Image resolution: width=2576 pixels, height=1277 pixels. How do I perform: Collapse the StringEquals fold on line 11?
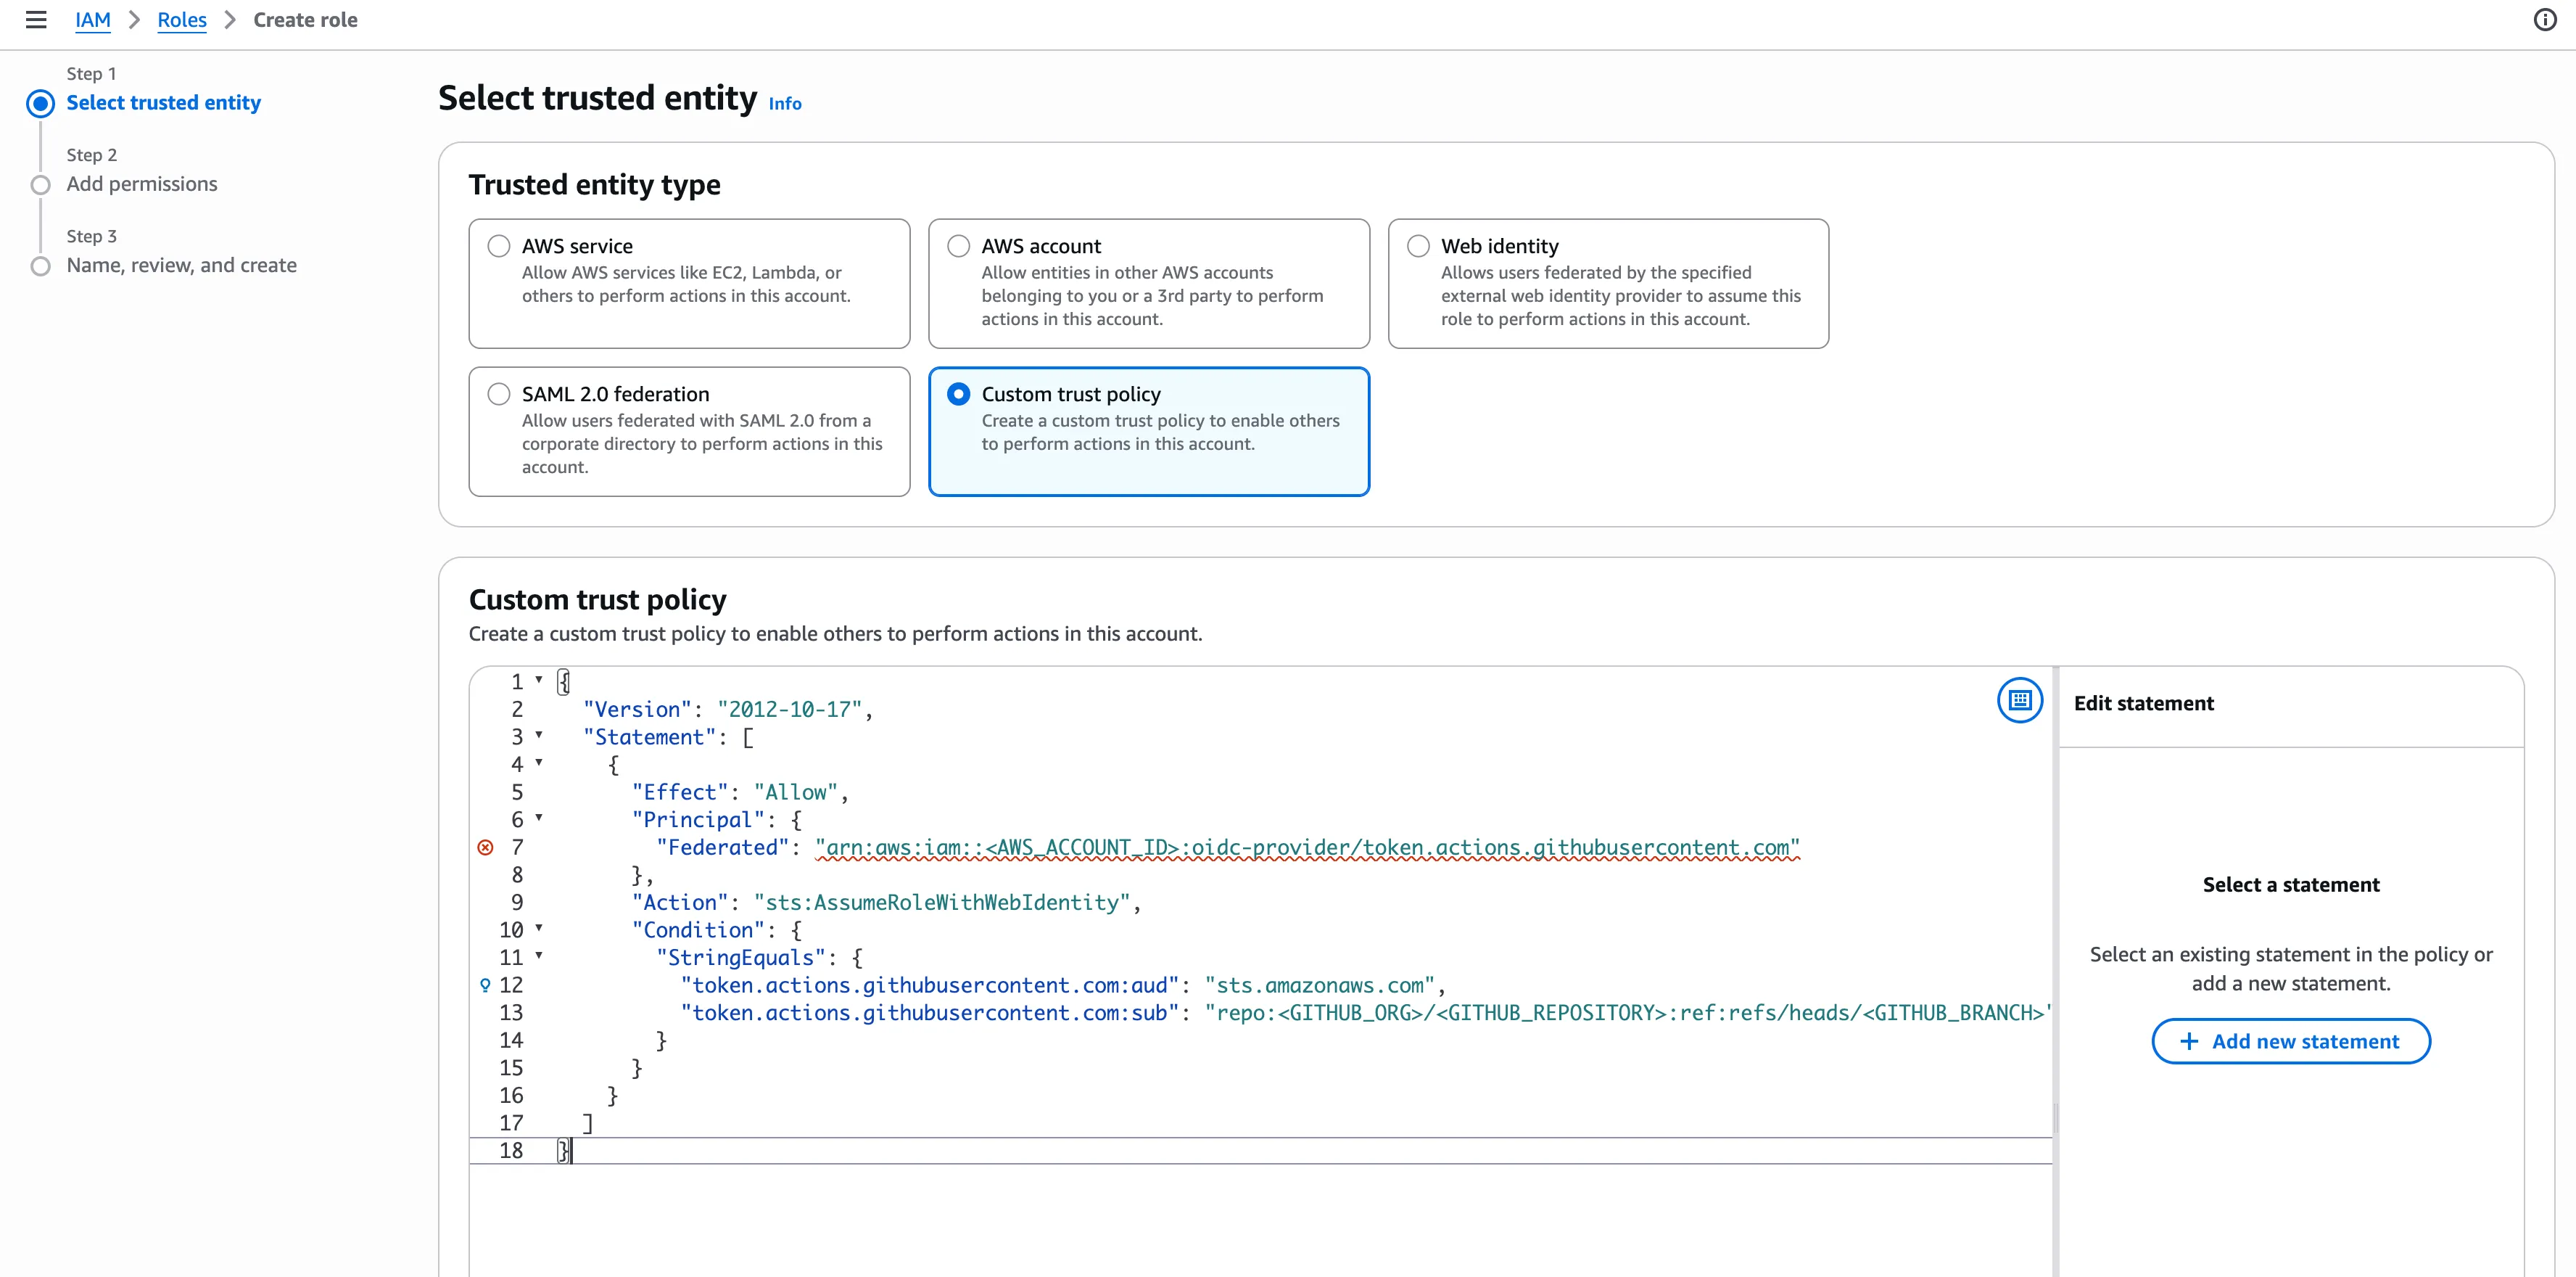pyautogui.click(x=539, y=957)
